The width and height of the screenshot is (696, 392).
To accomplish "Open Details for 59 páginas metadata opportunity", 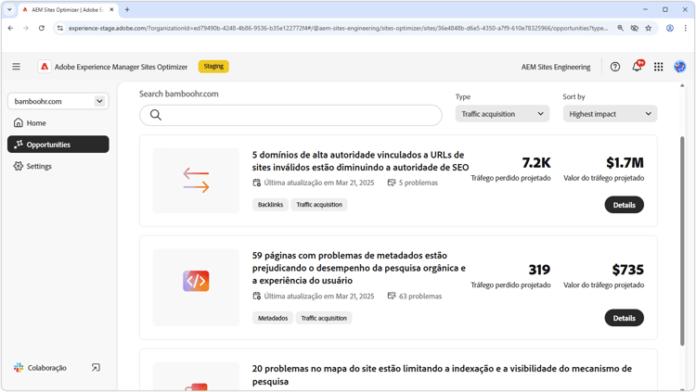I will point(625,318).
